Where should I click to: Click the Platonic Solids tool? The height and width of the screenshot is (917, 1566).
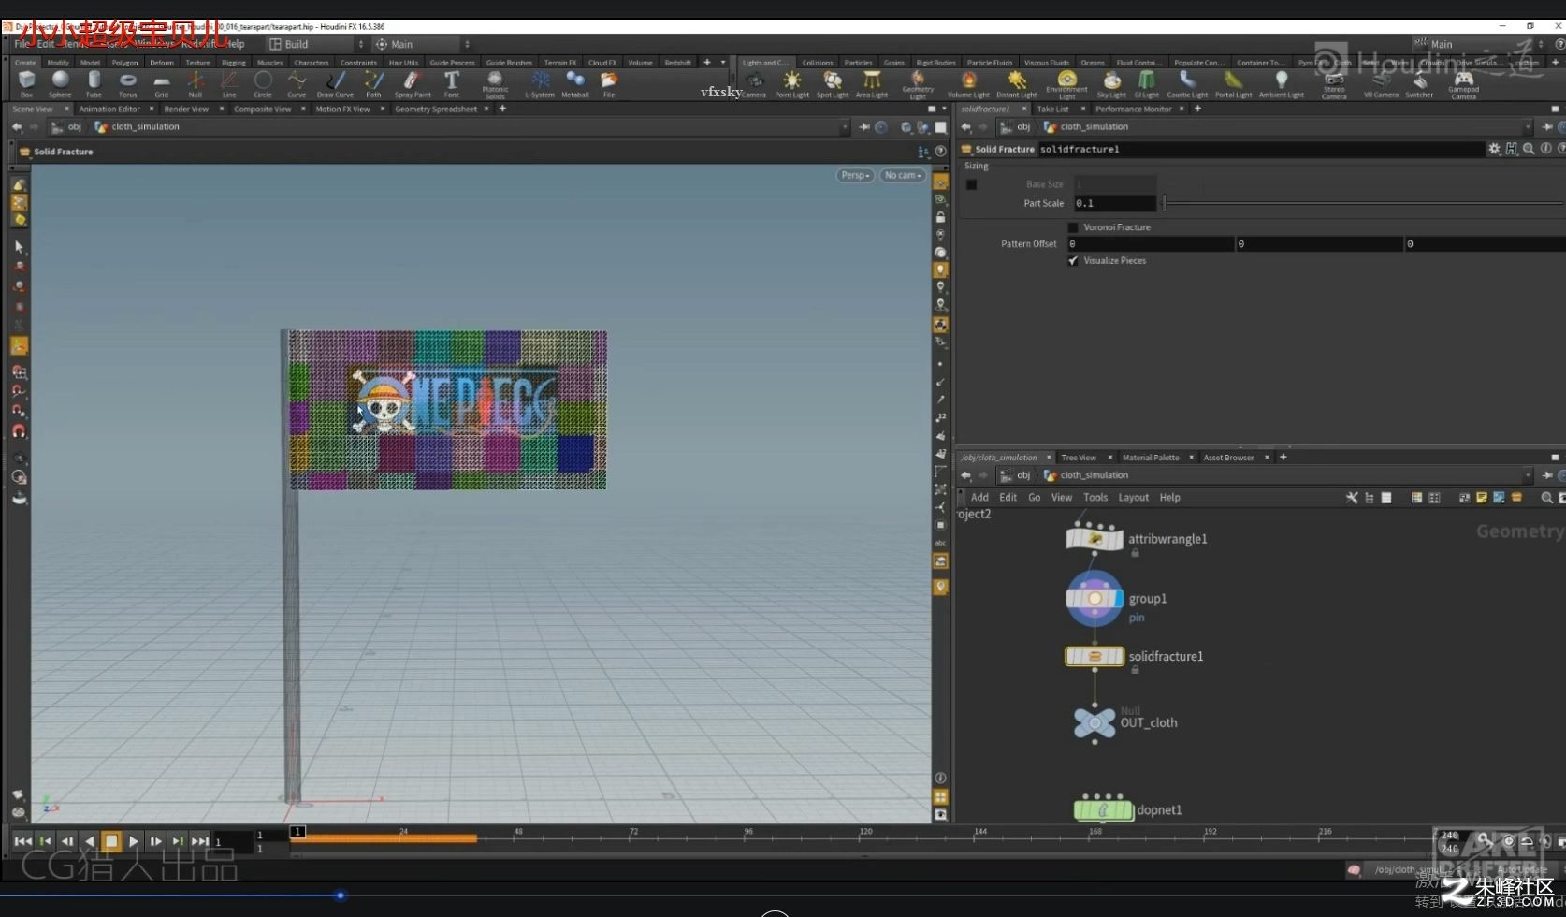495,84
